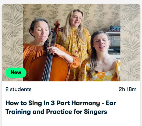This screenshot has height=126, width=142.
Task: Click the blurred wallpaper strip on right
Action: coord(130,42)
